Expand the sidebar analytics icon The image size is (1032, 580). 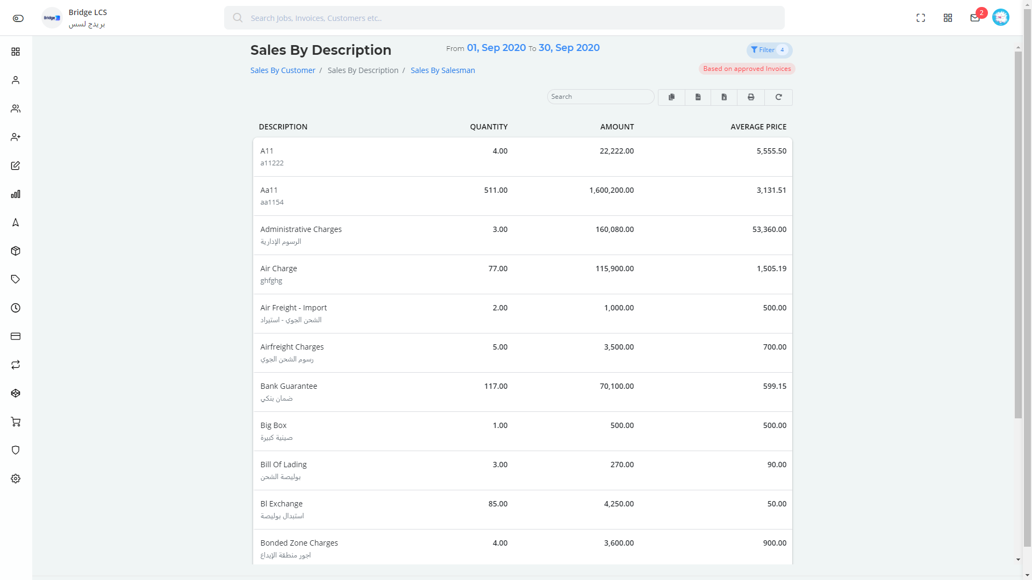(16, 193)
